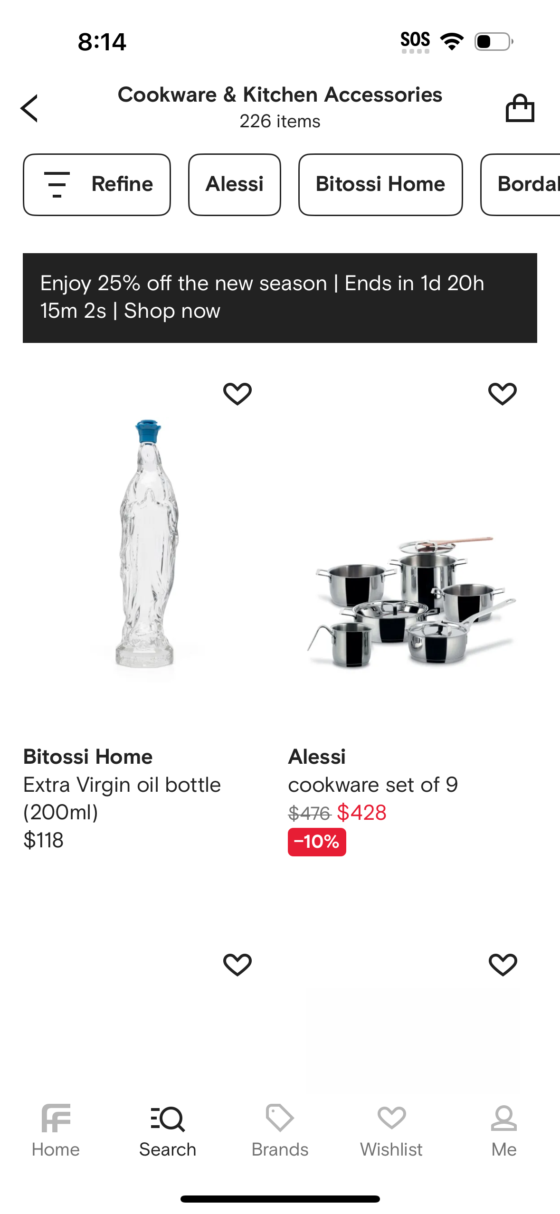This screenshot has height=1214, width=560.
Task: Filter by Bitossi Home brand chip
Action: (380, 184)
